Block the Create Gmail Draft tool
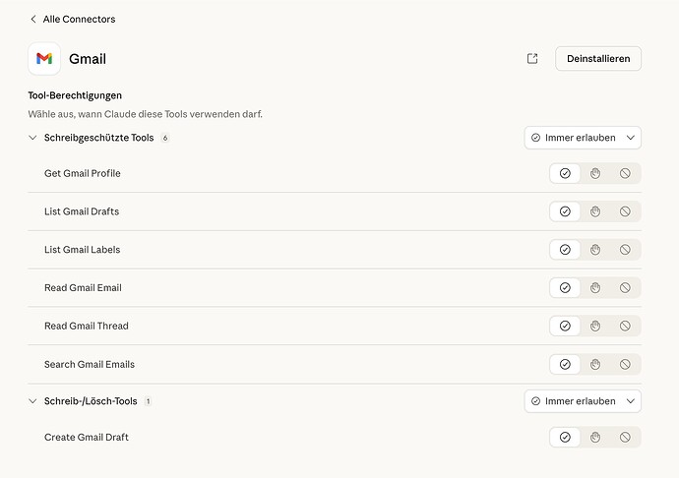This screenshot has height=478, width=679. (x=625, y=438)
